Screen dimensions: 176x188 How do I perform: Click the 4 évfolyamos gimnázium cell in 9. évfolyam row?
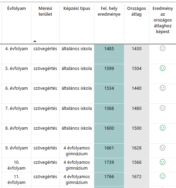point(77,151)
